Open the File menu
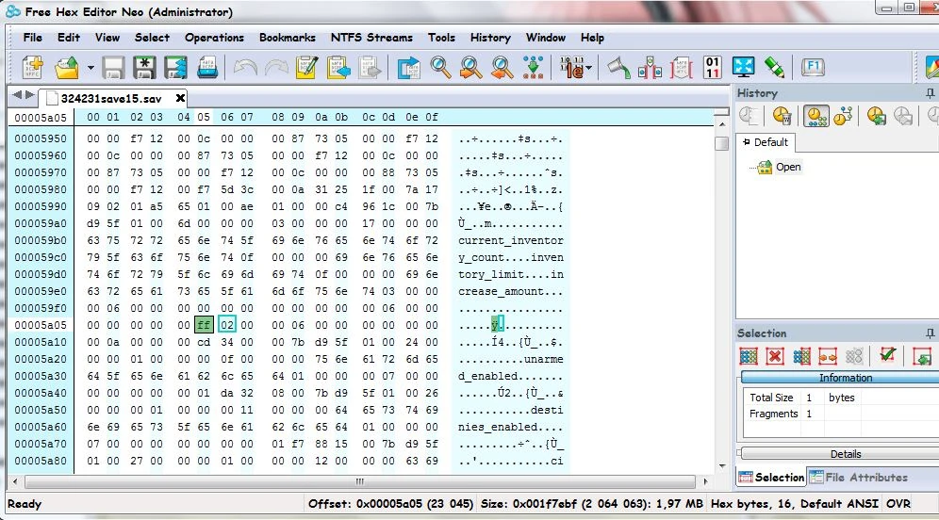The height and width of the screenshot is (520, 939). click(32, 37)
